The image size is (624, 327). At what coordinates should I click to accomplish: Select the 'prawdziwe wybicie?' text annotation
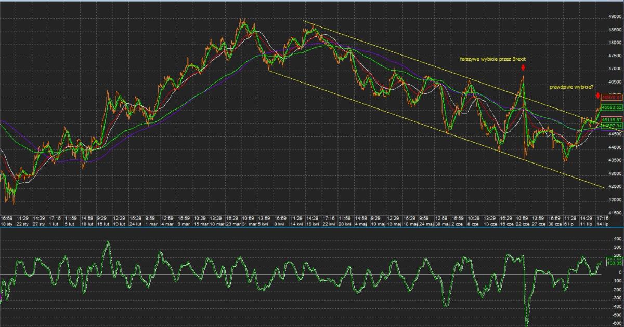[x=571, y=87]
